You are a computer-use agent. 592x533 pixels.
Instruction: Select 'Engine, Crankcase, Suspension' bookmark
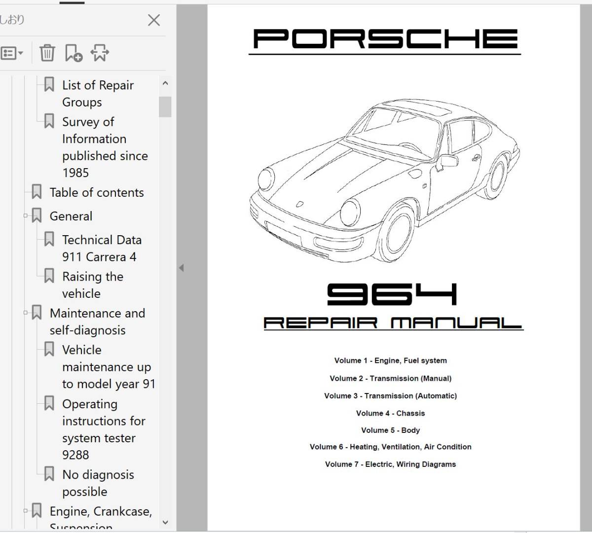pos(101,518)
